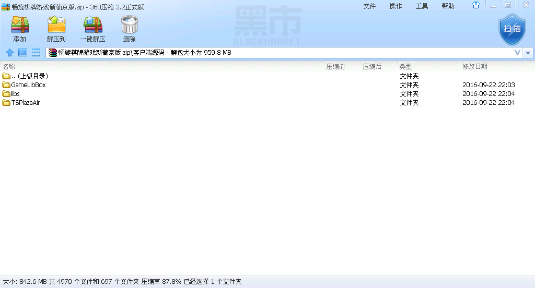Go up one level with blue arrow
The width and height of the screenshot is (535, 288).
pyautogui.click(x=9, y=53)
